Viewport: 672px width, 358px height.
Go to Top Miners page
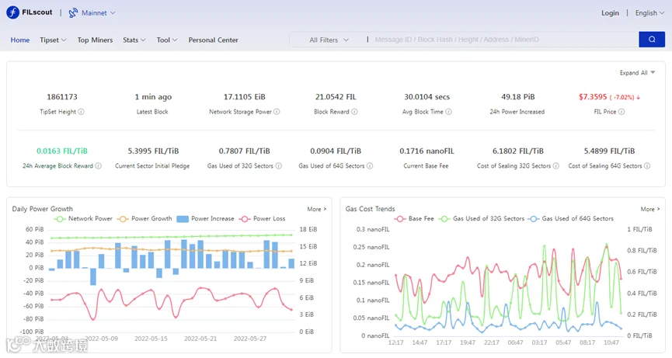click(95, 40)
